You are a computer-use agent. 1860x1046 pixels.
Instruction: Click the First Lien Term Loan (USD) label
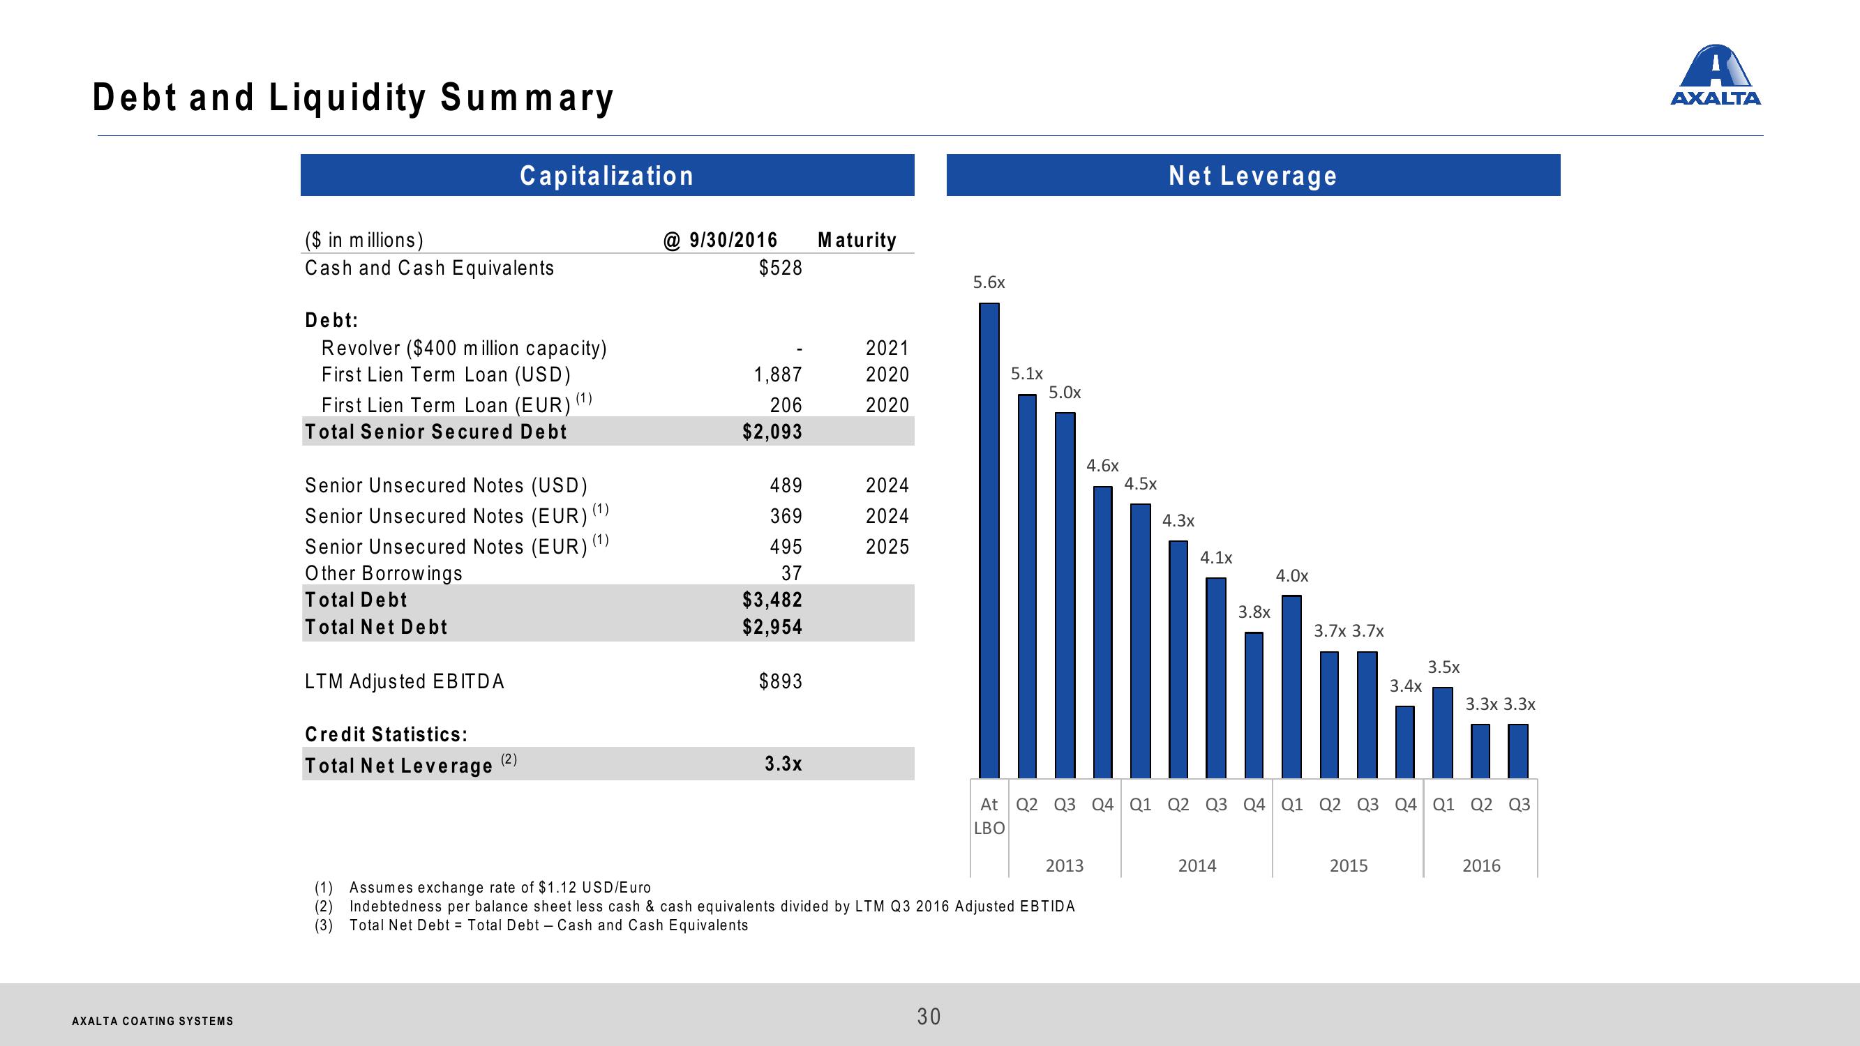click(x=447, y=374)
